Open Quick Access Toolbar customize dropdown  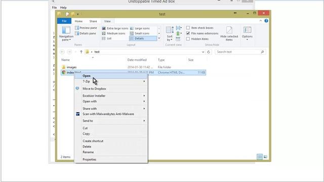point(78,14)
